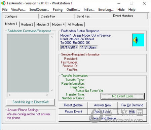Open the SendQueue... menu
The height and width of the screenshot is (130, 151).
pyautogui.click(x=39, y=10)
